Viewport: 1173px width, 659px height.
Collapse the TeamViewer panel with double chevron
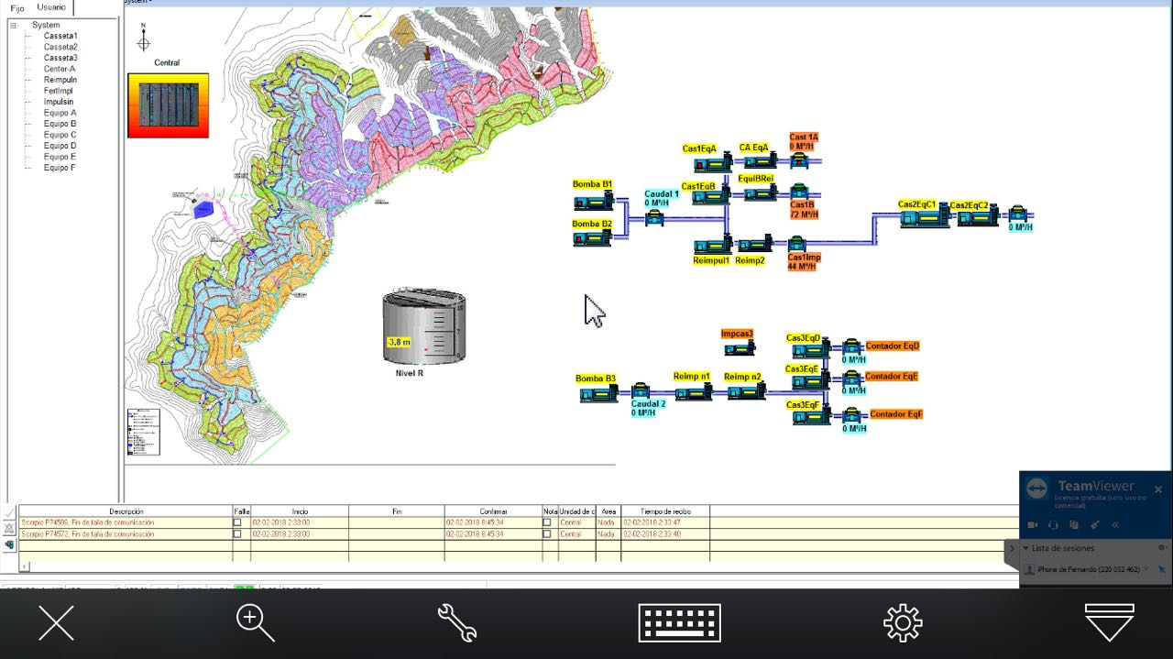click(x=1115, y=525)
